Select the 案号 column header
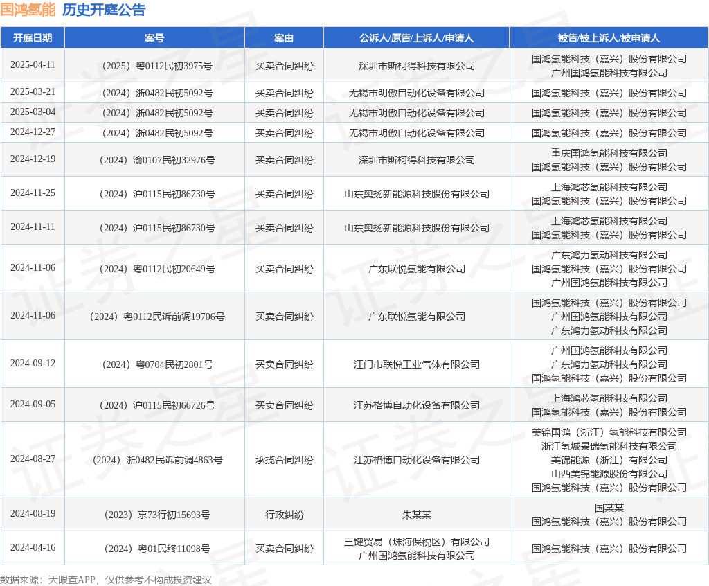This screenshot has width=709, height=586. [x=154, y=38]
